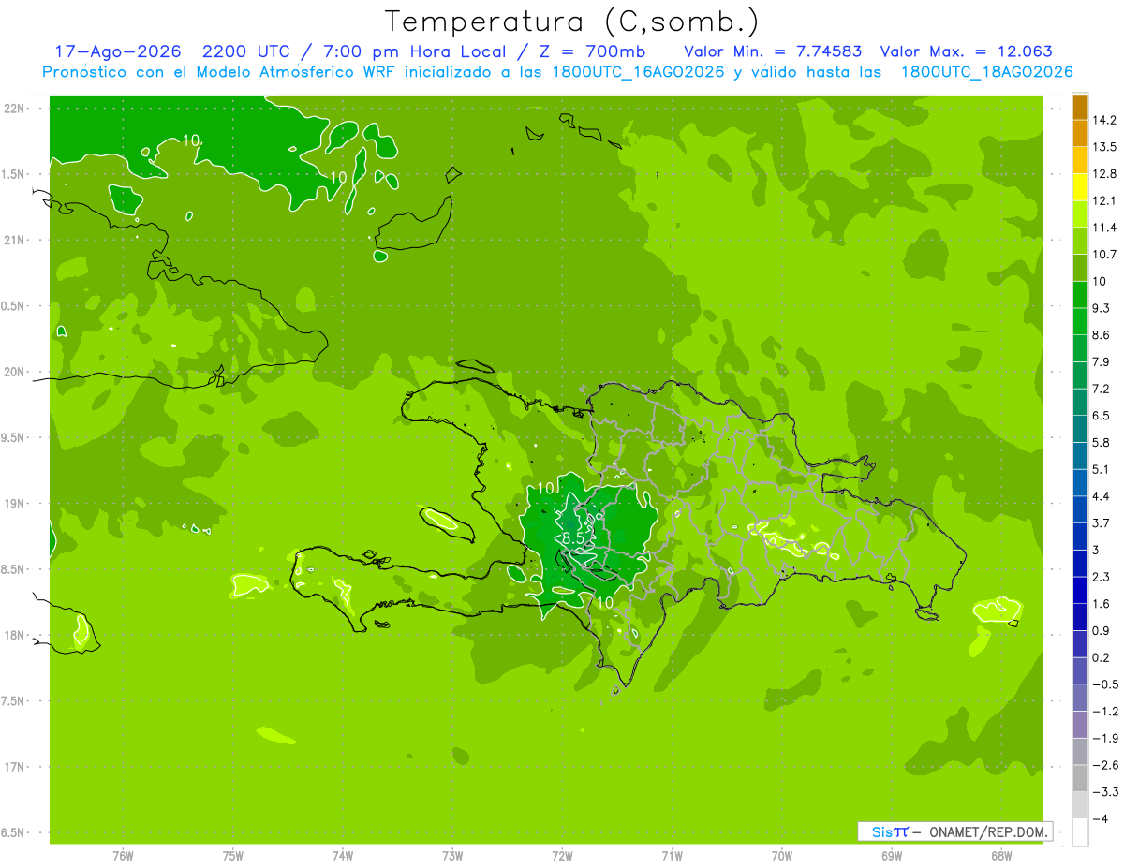This screenshot has width=1124, height=868.
Task: Click the '-0.5' colorbar label
Action: tap(1104, 684)
